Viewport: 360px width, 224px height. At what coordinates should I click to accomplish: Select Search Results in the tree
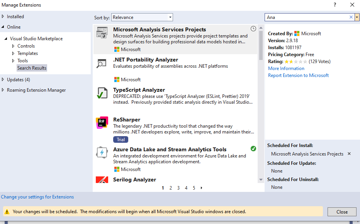32,68
